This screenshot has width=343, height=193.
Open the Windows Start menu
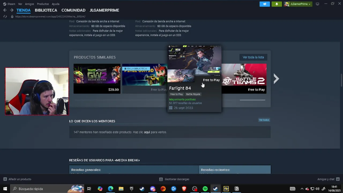(5, 189)
